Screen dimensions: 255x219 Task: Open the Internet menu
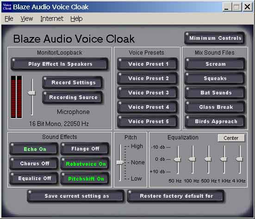pyautogui.click(x=52, y=19)
